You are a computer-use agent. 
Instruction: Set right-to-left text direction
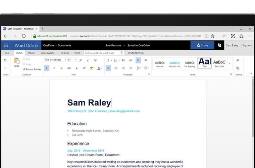[x=146, y=60]
